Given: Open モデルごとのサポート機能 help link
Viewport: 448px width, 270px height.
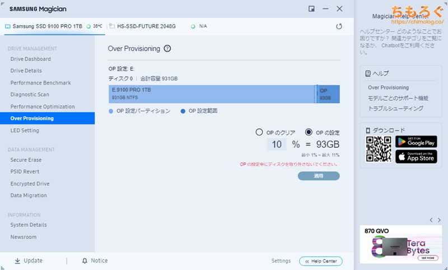Looking at the screenshot, I should (x=398, y=98).
